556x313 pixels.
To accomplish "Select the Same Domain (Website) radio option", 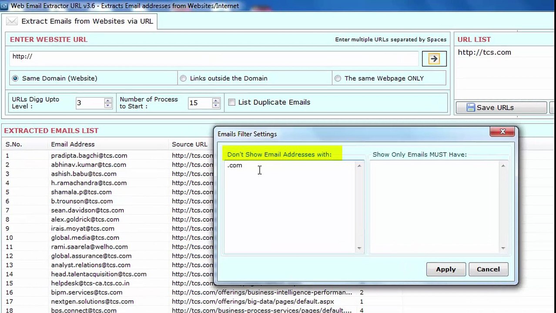I will pos(15,78).
